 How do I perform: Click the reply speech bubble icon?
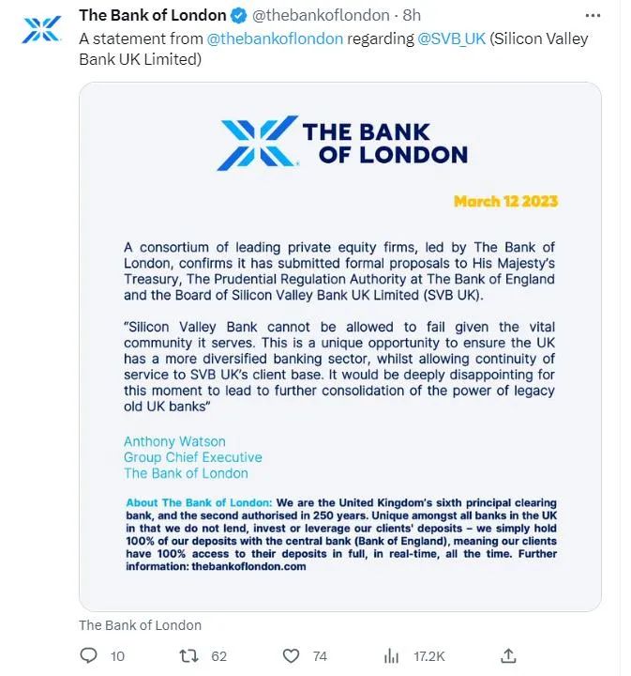coord(89,655)
